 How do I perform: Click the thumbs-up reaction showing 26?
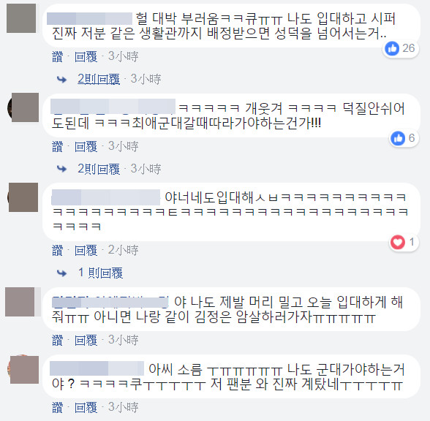(400, 48)
